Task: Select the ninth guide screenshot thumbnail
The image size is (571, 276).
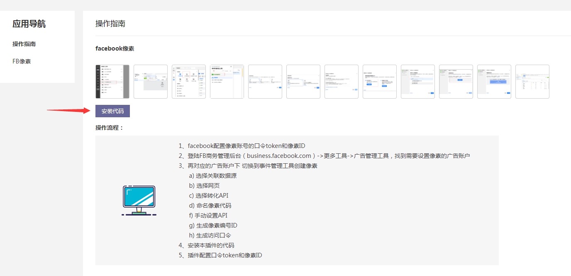Action: click(x=418, y=82)
